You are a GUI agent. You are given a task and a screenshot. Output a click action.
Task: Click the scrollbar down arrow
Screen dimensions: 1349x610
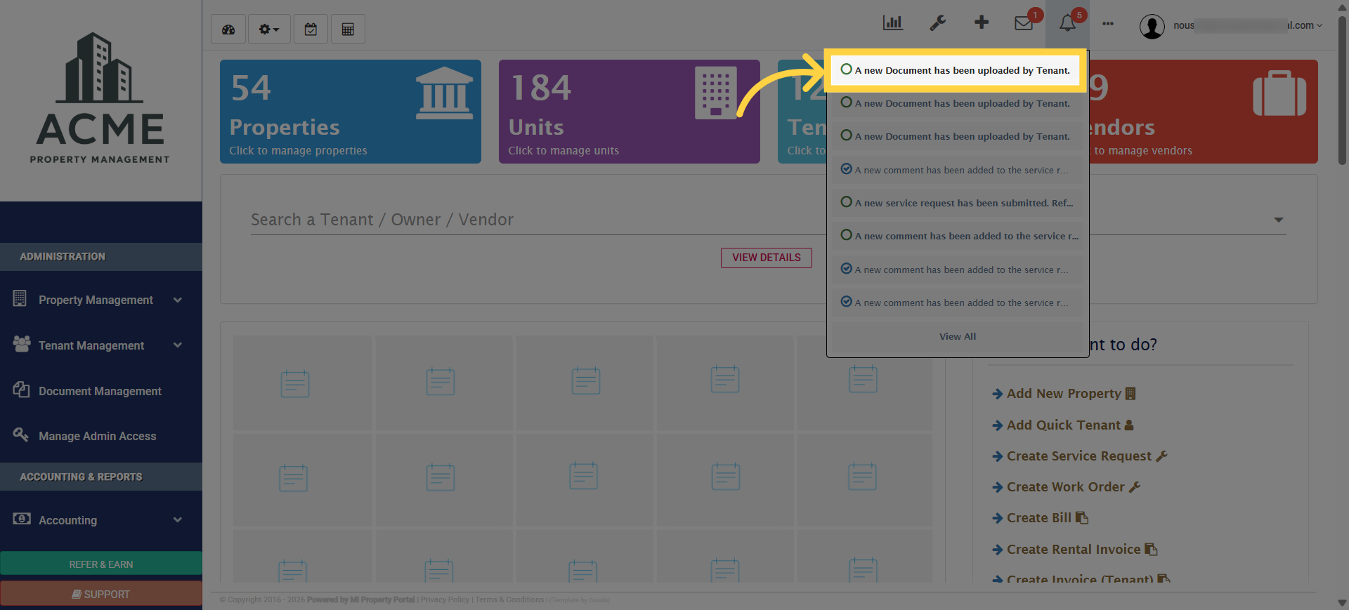point(1342,603)
